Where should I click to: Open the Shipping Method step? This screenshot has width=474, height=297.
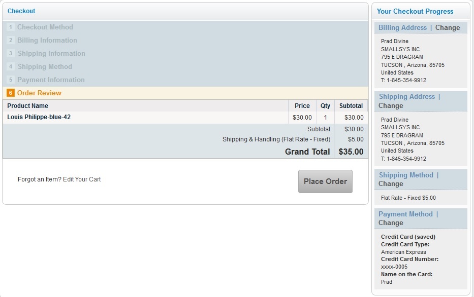tap(45, 67)
